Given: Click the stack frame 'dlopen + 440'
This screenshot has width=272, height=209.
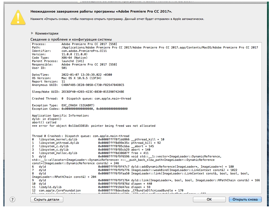Looking at the screenshot, I should click(92, 184).
